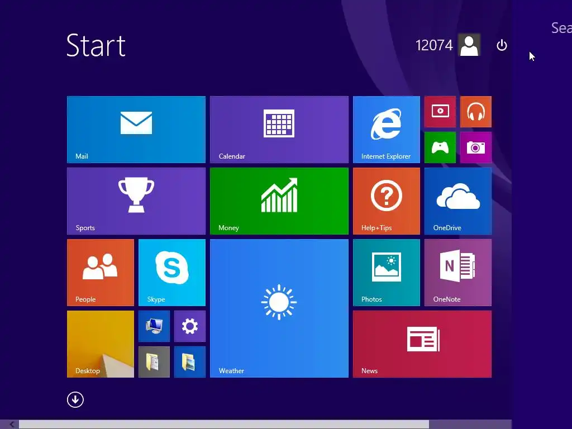This screenshot has width=572, height=429.
Task: Open the Xbox Games controller tile
Action: pos(440,147)
